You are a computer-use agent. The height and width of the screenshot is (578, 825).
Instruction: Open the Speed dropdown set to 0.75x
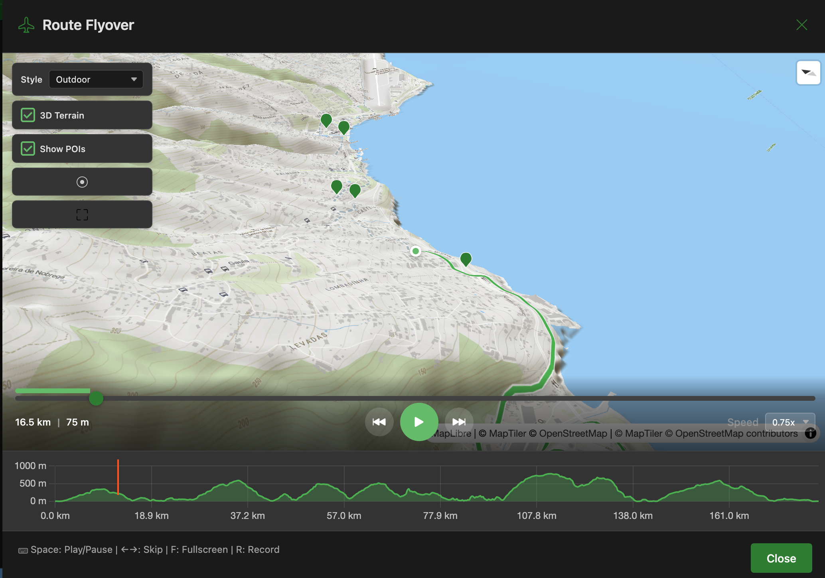point(790,422)
